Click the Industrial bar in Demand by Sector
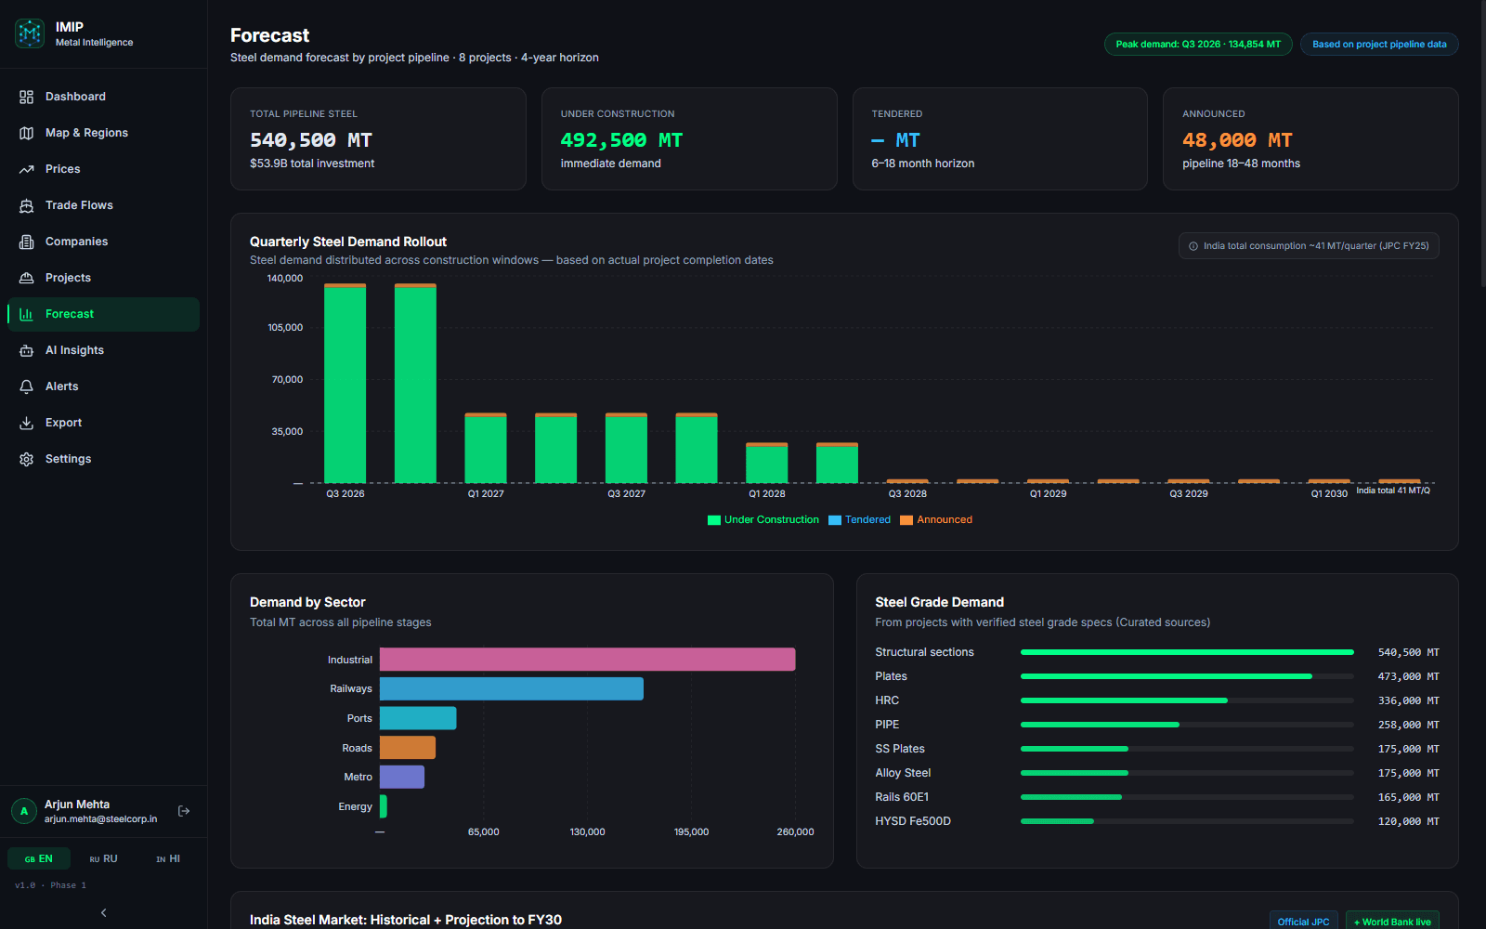1486x929 pixels. click(x=587, y=660)
